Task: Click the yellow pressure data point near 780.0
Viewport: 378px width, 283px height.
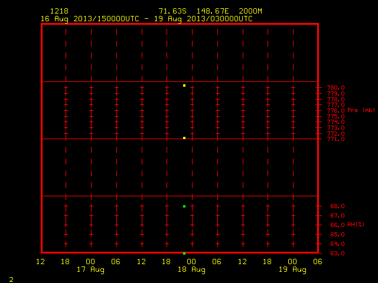Action: click(184, 85)
